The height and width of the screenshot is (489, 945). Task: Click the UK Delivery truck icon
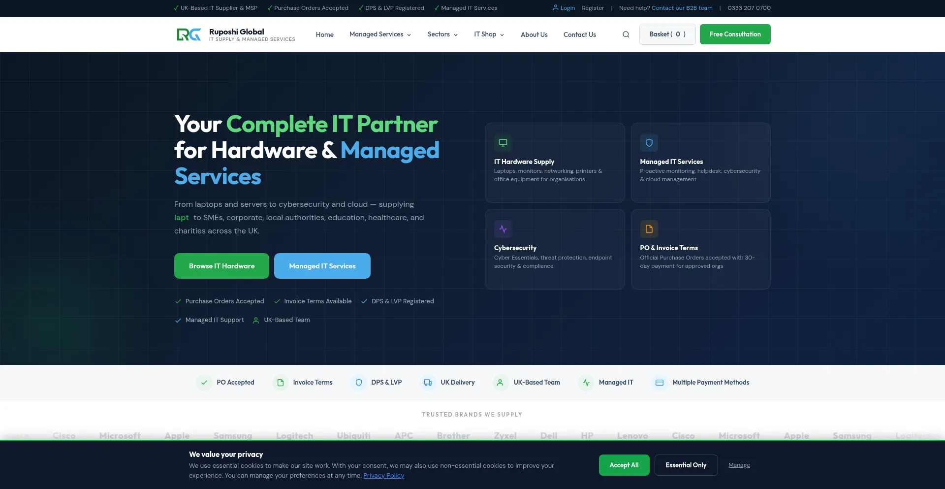pyautogui.click(x=428, y=383)
